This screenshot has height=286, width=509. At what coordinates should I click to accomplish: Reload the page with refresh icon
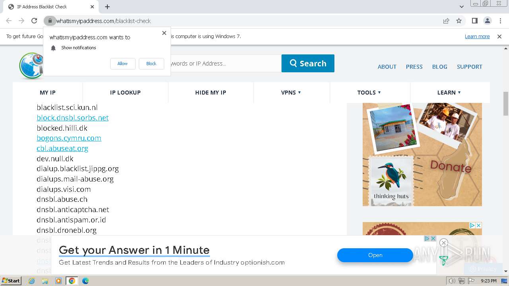34,21
